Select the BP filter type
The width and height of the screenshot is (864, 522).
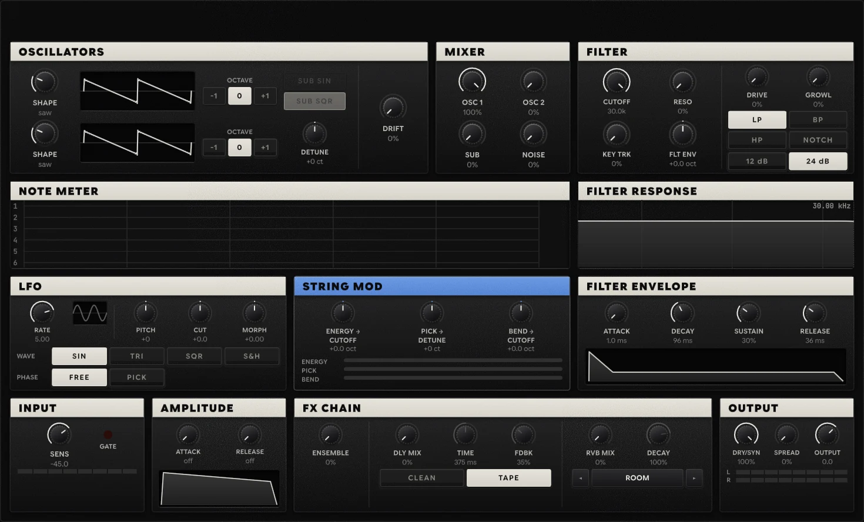pyautogui.click(x=818, y=120)
